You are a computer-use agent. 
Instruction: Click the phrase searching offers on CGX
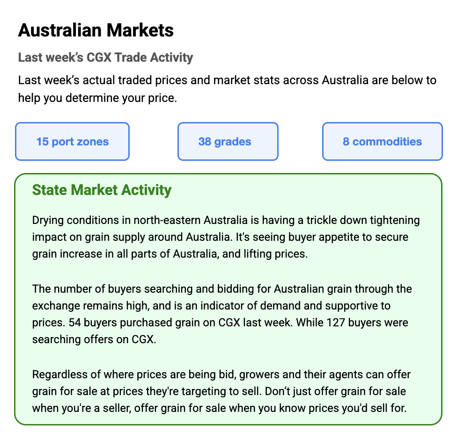click(x=93, y=340)
